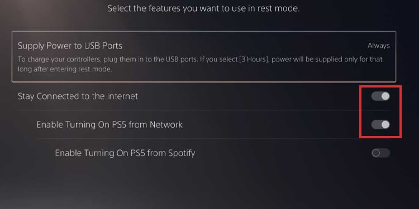This screenshot has width=419, height=209.
Task: Click the "Supply Power to USB Ports" title text
Action: [70, 46]
